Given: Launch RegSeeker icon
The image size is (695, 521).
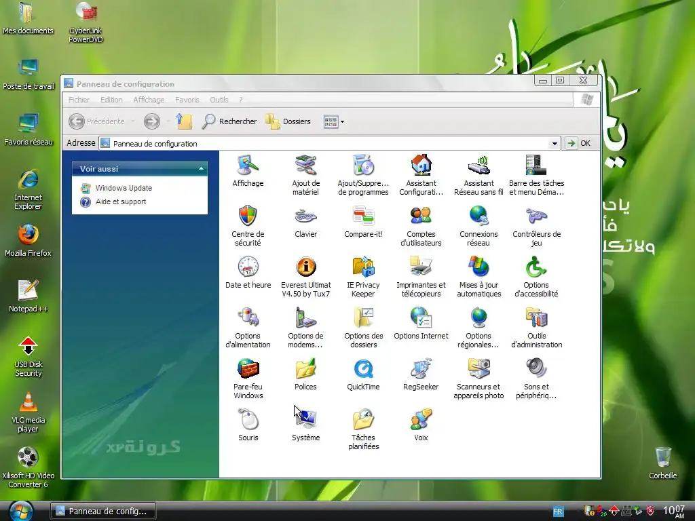Looking at the screenshot, I should click(421, 374).
